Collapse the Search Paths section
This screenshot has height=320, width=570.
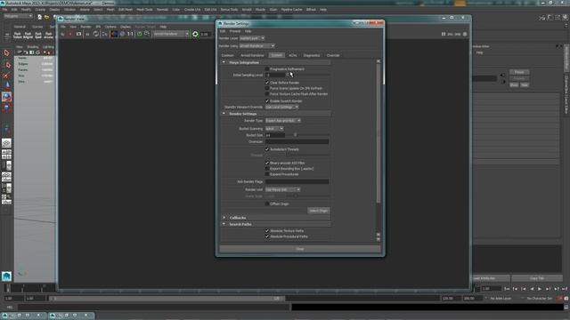tap(224, 224)
